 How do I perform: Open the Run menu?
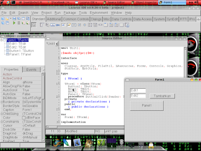pos(57,13)
